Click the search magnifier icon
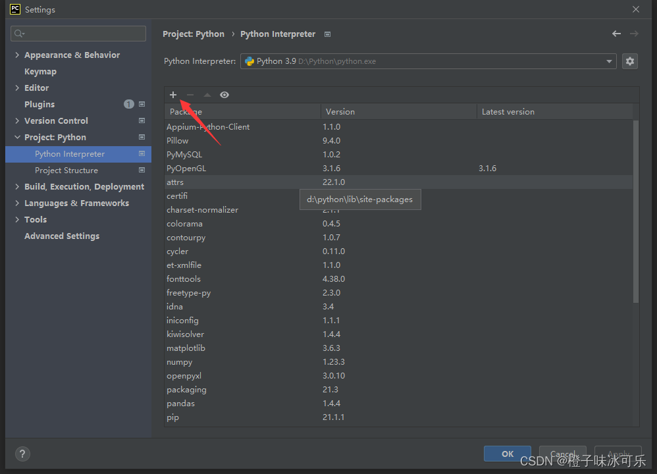This screenshot has height=474, width=657. tap(19, 34)
